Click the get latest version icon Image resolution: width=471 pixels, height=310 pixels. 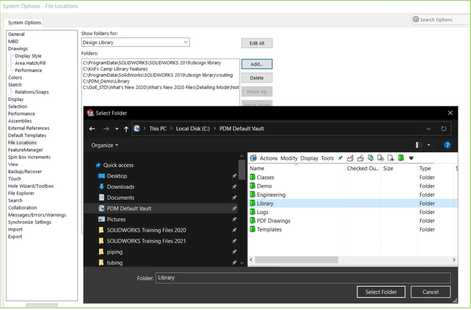click(371, 158)
